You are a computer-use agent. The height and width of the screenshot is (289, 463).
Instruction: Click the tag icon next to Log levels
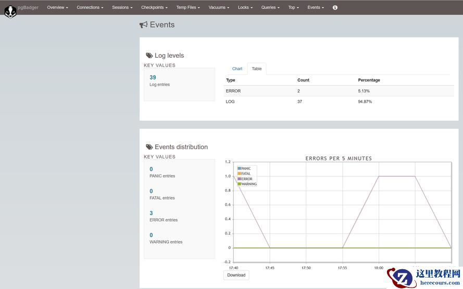pos(149,56)
